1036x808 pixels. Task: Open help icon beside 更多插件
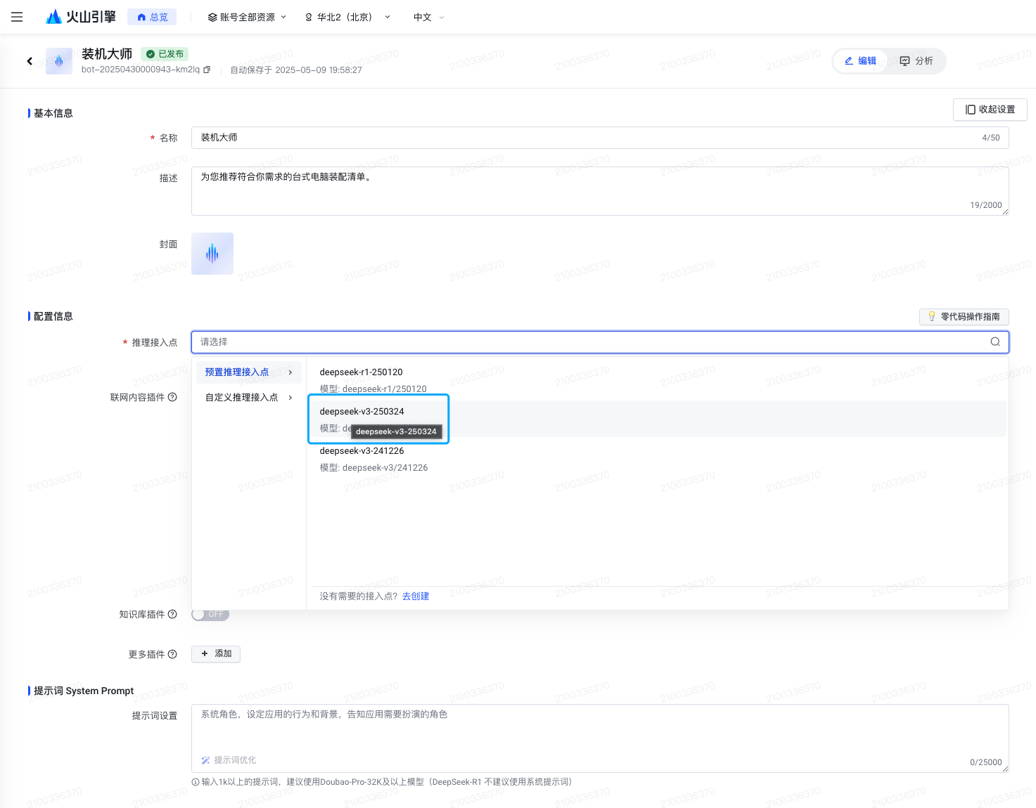pos(172,655)
